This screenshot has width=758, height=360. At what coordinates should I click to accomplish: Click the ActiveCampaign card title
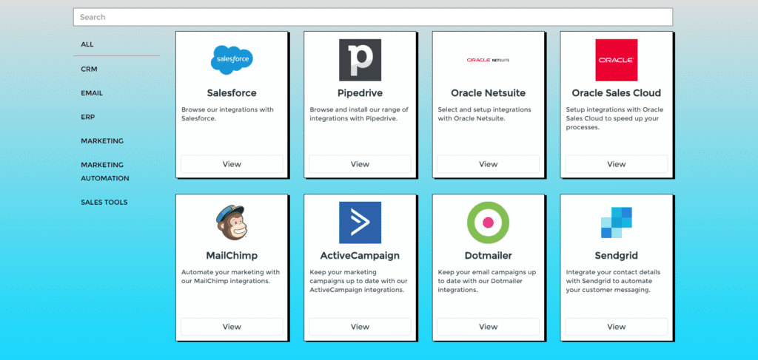pyautogui.click(x=360, y=255)
